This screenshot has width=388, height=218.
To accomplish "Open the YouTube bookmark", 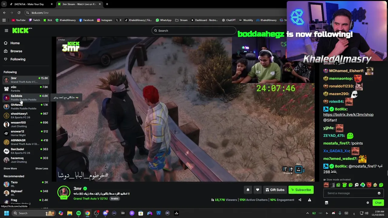I will coord(18,20).
